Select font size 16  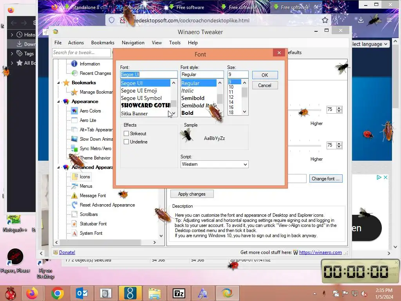[234, 107]
